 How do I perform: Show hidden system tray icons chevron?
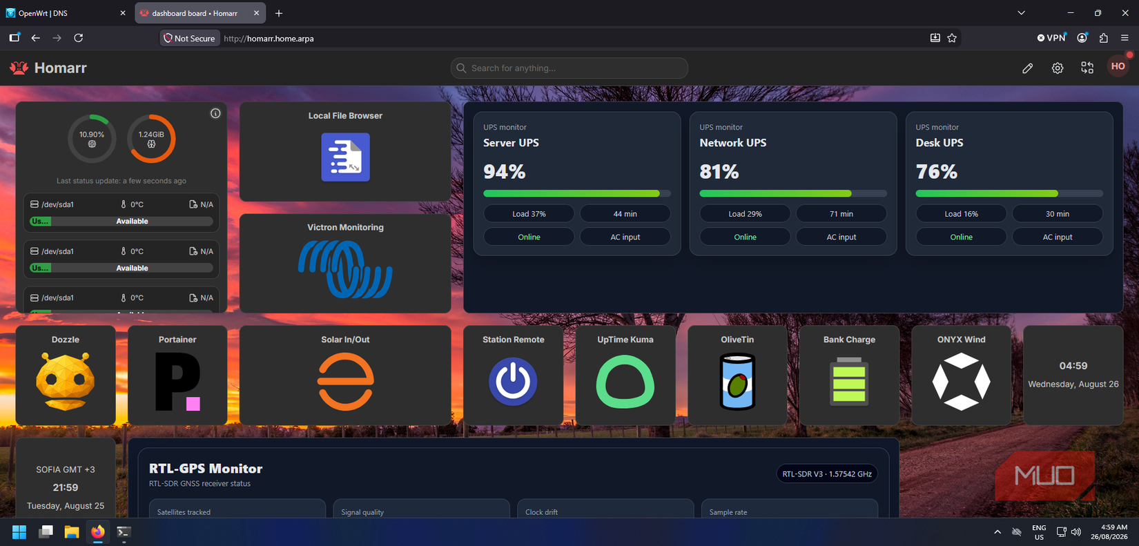tap(997, 532)
